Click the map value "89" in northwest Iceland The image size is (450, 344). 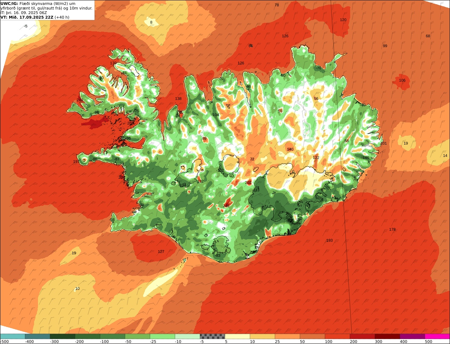tap(204, 139)
